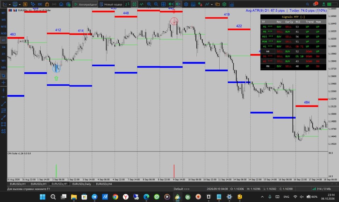
Task: Select the M1 timeframe
Action: (x=4, y=13)
